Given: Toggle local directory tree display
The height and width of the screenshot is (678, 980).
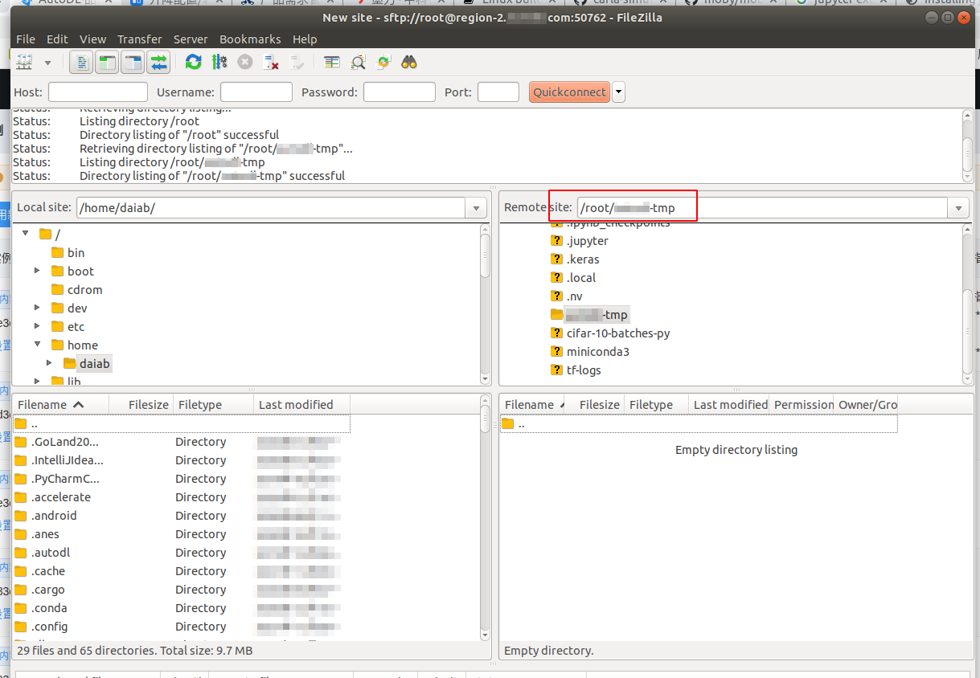Looking at the screenshot, I should [107, 62].
